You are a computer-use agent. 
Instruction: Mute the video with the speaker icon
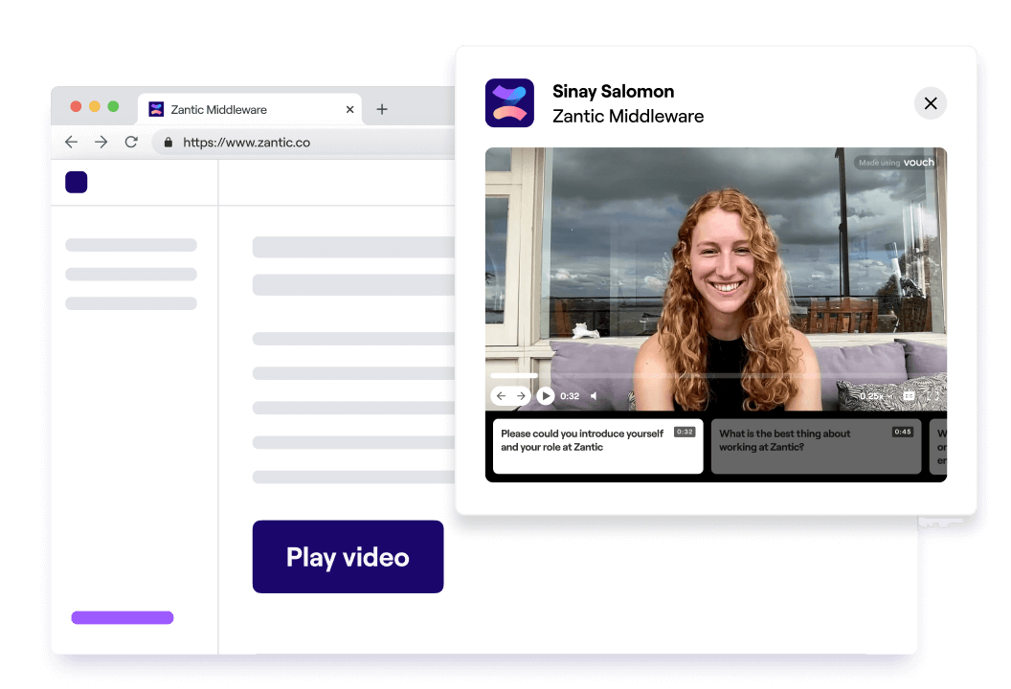pyautogui.click(x=594, y=396)
